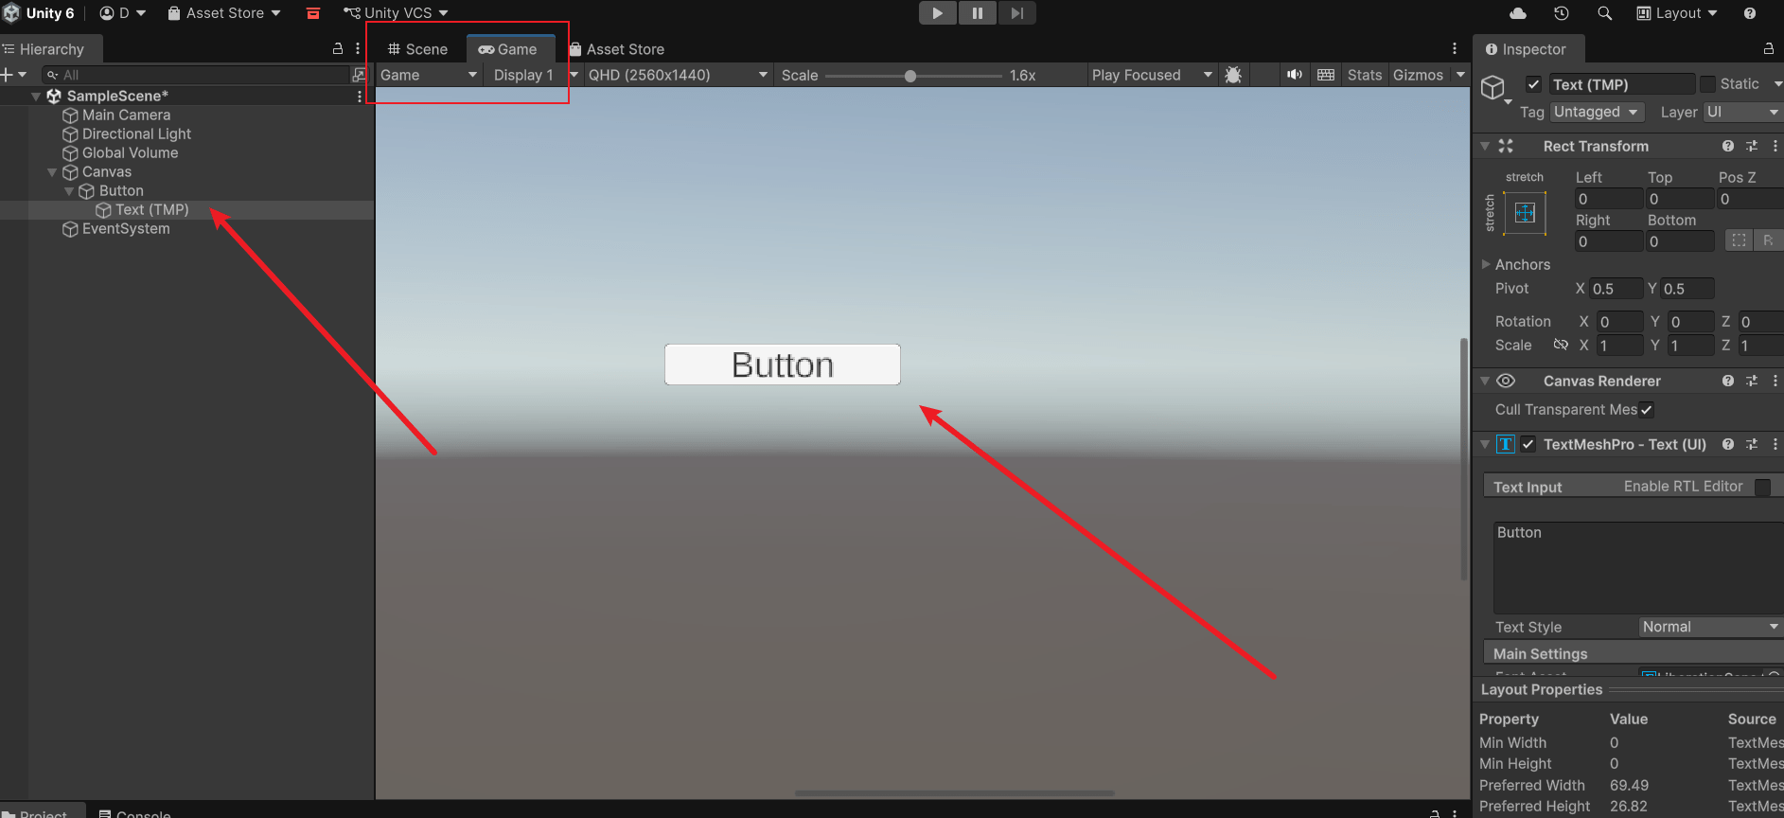This screenshot has height=818, width=1784.
Task: Click the search magnifier icon
Action: pos(1604,13)
